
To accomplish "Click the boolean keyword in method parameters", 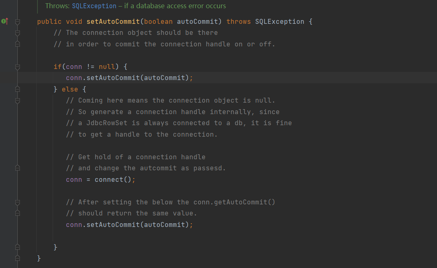I will pyautogui.click(x=158, y=21).
